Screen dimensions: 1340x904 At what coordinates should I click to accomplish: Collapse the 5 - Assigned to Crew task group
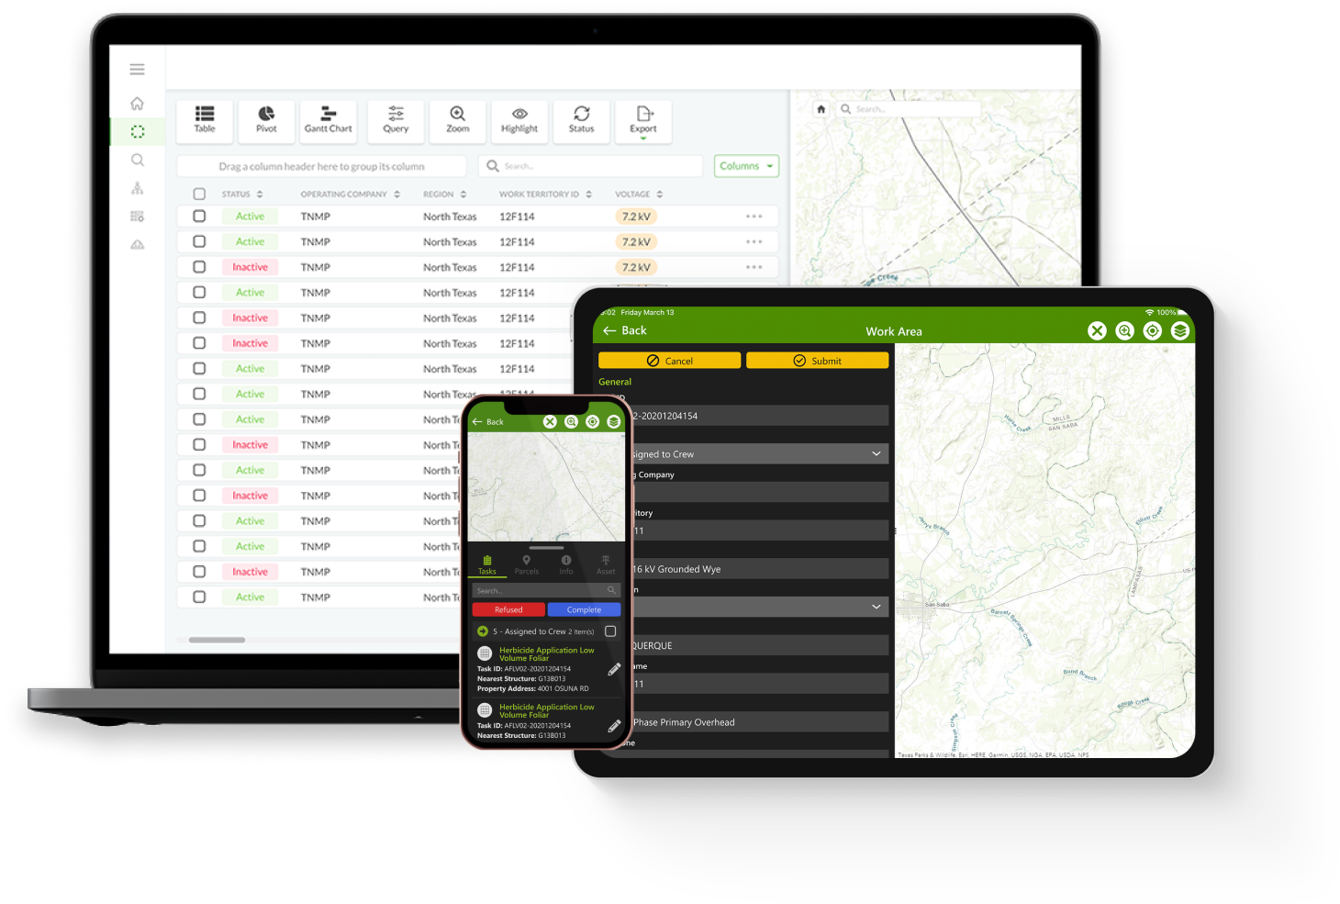481,631
